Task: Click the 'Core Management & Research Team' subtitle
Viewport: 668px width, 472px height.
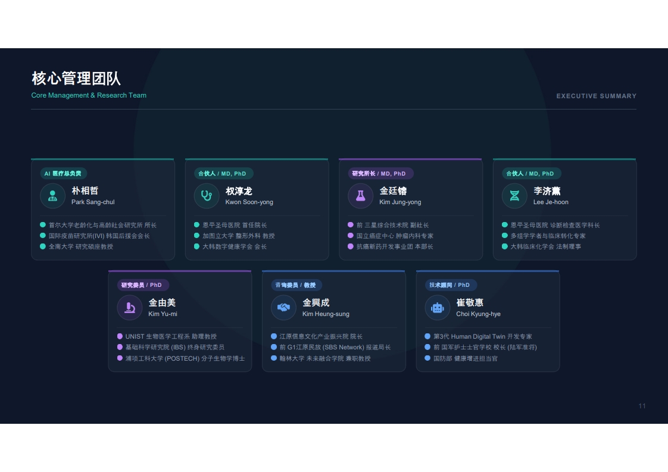Action: (89, 95)
